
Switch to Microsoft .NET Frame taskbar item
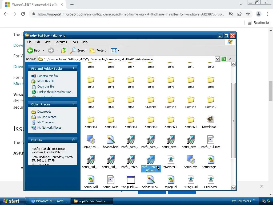49,201
